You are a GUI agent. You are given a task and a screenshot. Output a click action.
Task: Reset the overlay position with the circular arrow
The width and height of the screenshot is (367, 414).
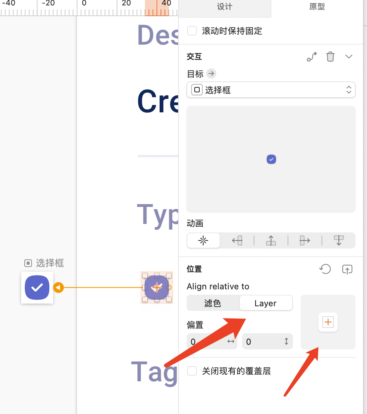pos(325,269)
